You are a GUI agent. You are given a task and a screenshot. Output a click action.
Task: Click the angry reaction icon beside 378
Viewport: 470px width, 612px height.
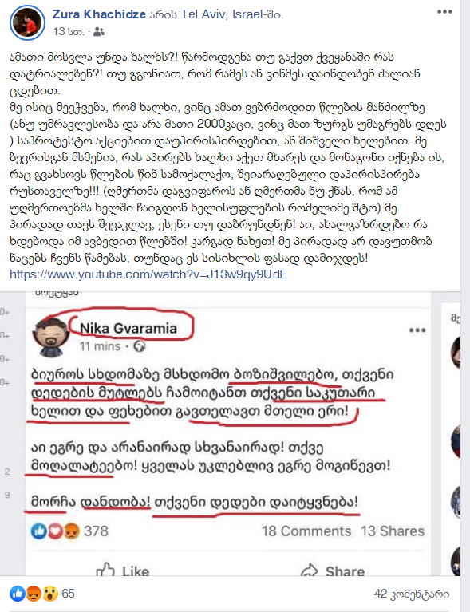(72, 531)
